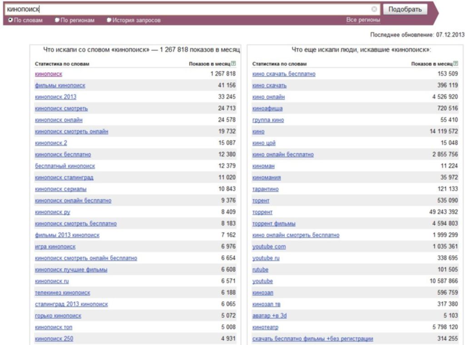Click the '14 119 572' impressions value
465x345 pixels.
444,131
